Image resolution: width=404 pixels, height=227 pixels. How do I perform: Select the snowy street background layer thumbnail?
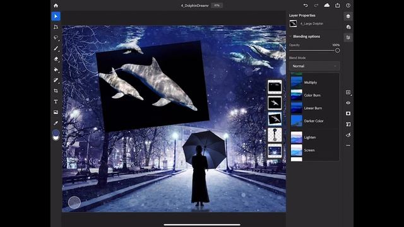point(275,151)
